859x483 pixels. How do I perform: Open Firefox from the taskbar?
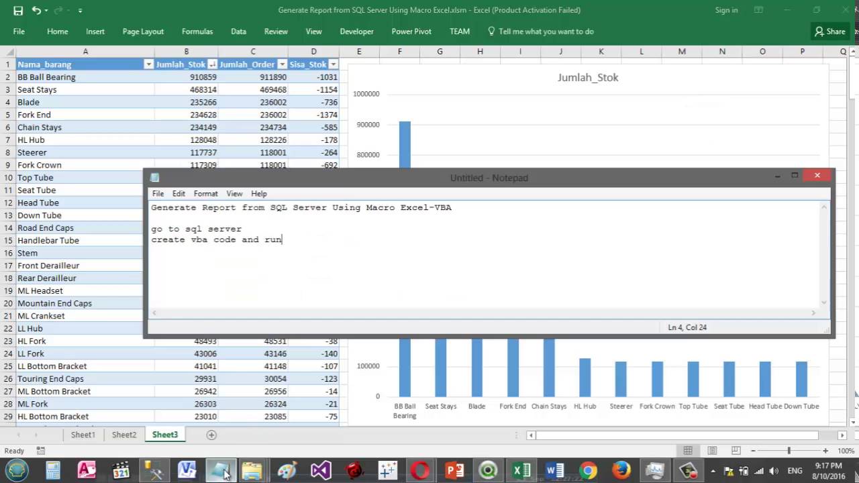(x=621, y=470)
